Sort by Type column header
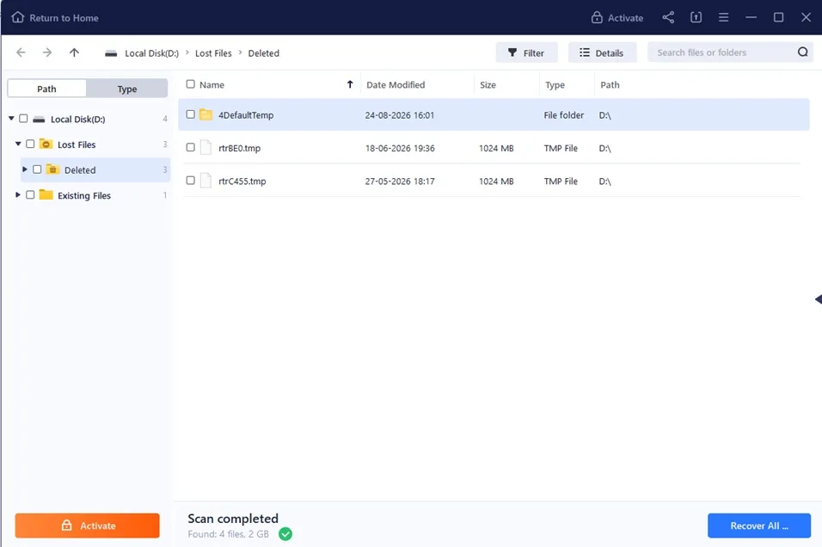 555,84
